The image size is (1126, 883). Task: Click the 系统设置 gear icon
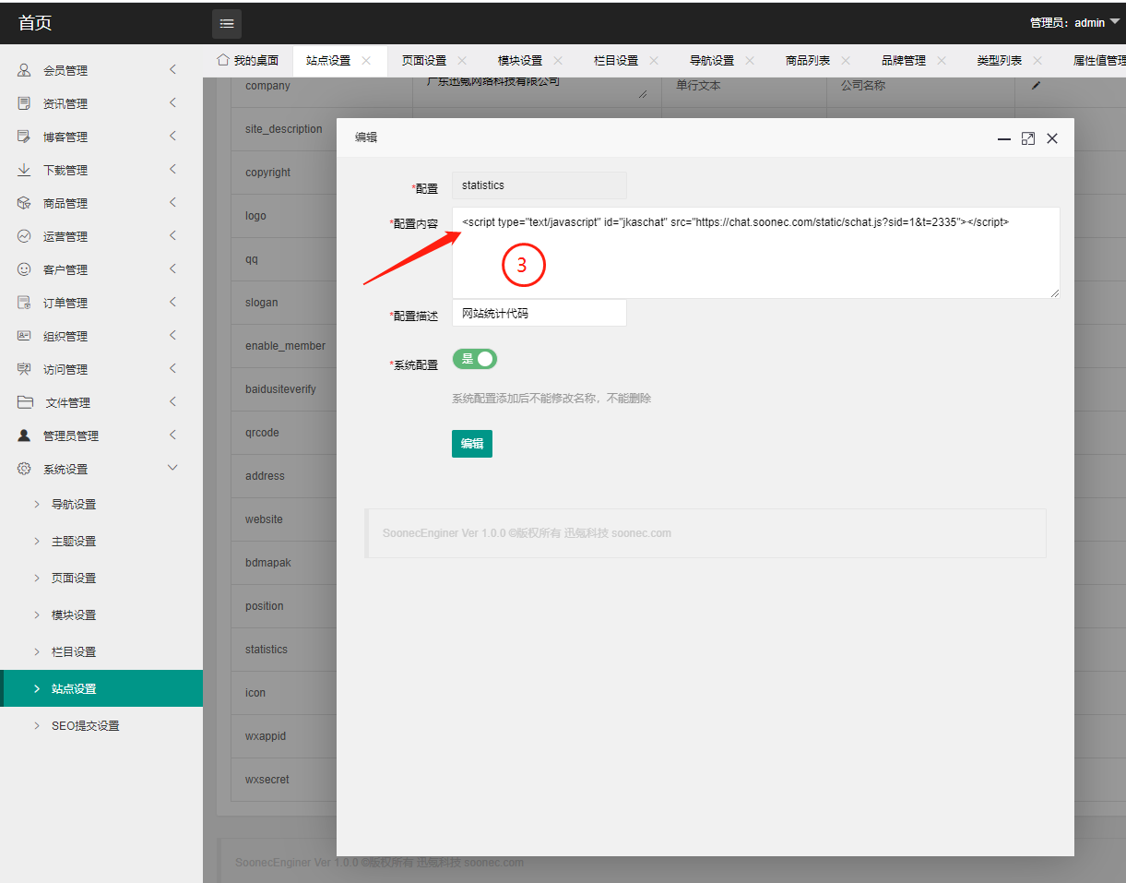pos(24,469)
